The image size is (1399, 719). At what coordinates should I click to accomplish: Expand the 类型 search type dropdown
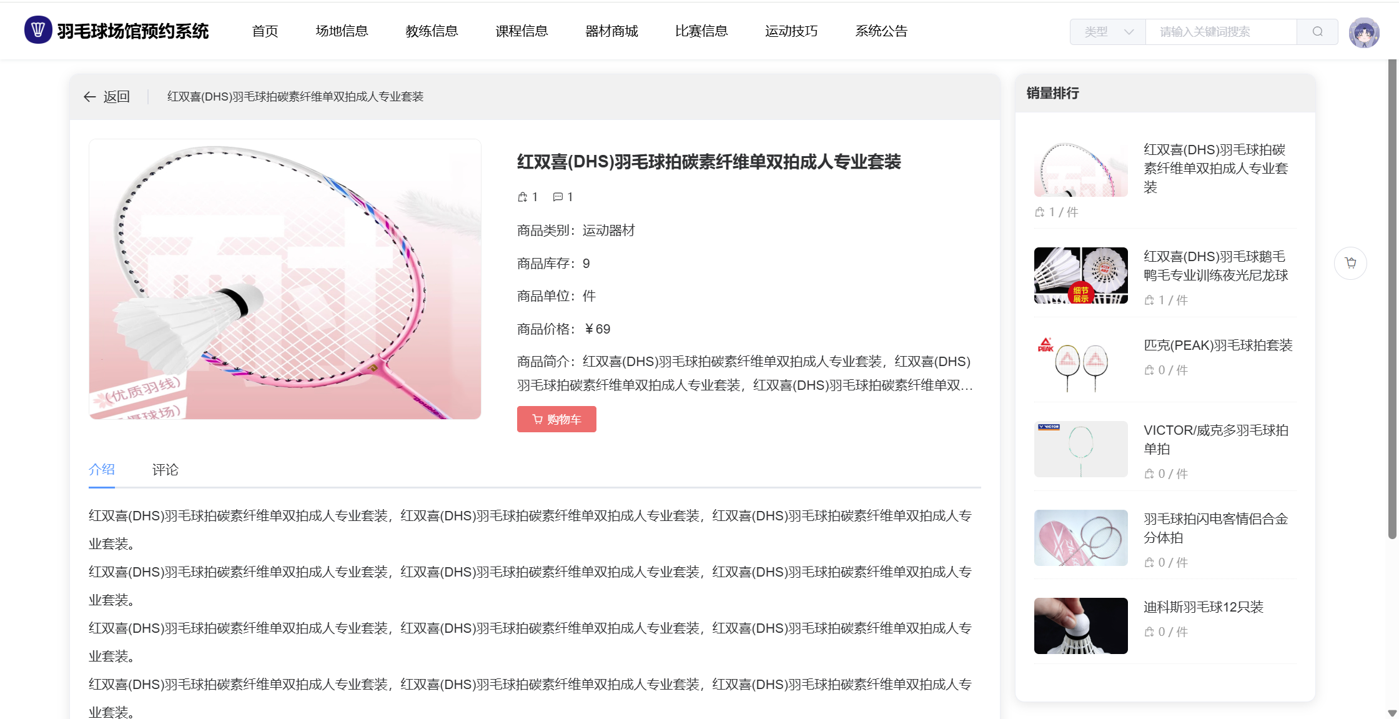(x=1108, y=32)
